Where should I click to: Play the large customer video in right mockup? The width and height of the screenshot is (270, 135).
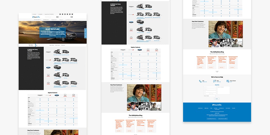(225, 30)
